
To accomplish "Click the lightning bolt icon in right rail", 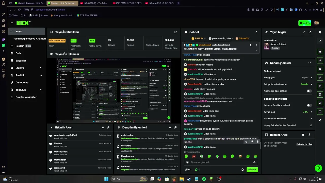I will (x=320, y=60).
